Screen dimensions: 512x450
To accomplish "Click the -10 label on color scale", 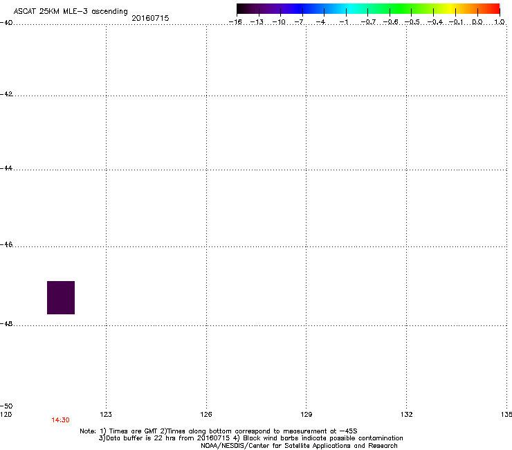I will (279, 22).
